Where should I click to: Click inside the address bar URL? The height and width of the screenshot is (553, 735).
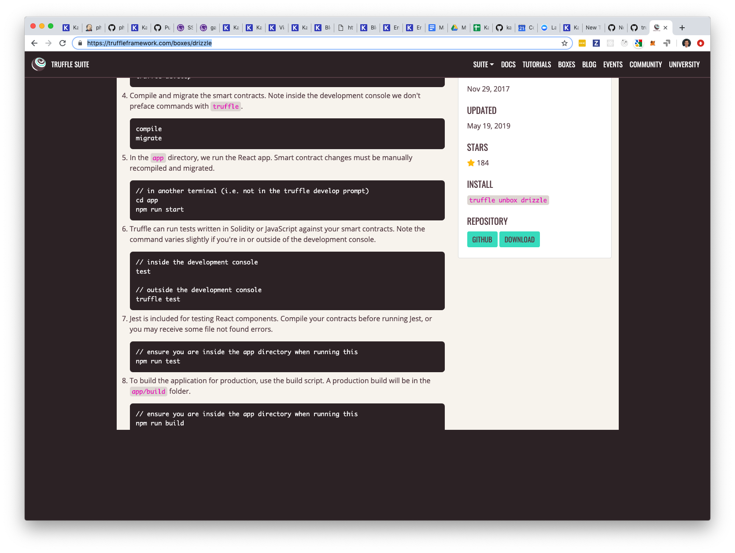click(x=149, y=43)
